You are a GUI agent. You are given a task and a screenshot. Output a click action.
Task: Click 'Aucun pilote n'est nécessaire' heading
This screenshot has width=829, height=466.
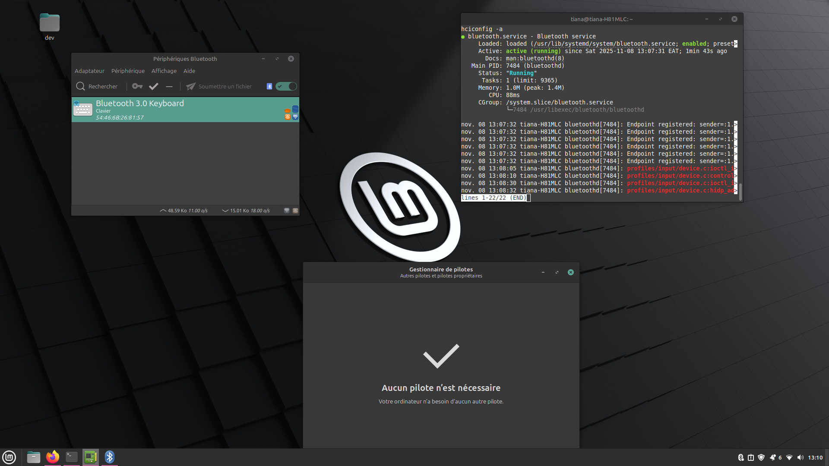pos(441,388)
